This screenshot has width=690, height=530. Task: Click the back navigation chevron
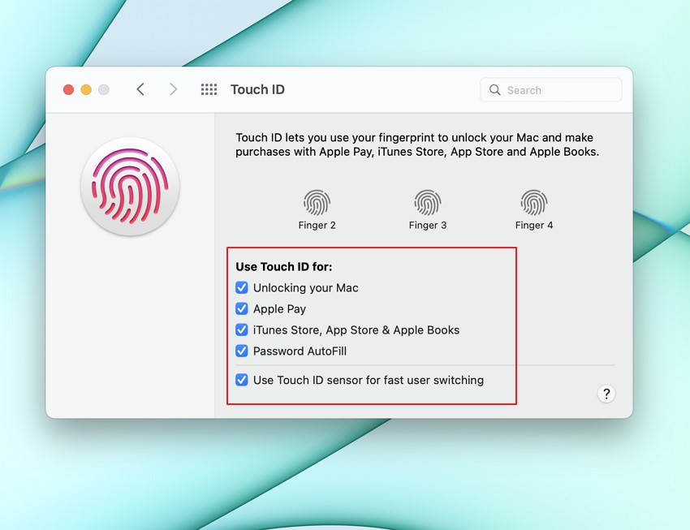tap(140, 89)
